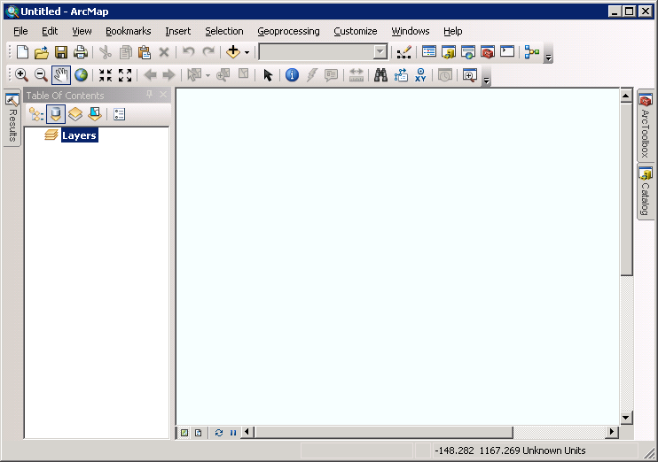Viewport: 658px width, 462px height.
Task: Open the Insert menu
Action: pyautogui.click(x=178, y=31)
